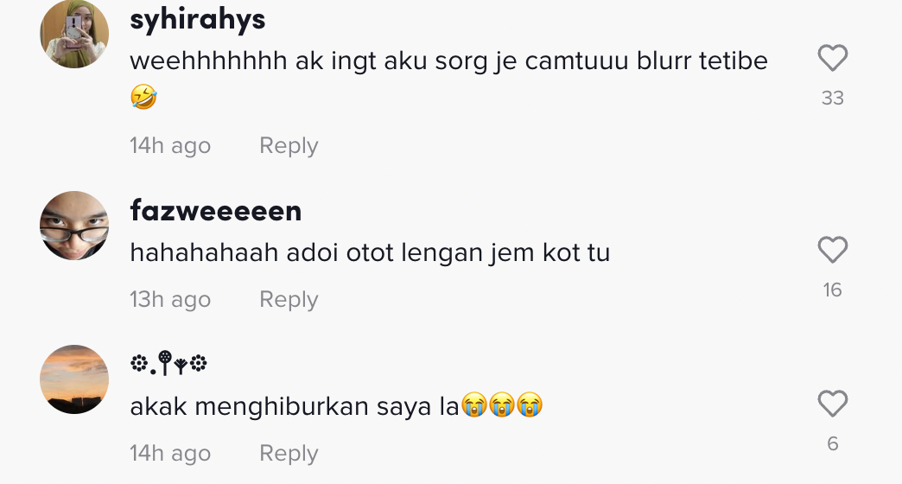Open fazweeeeen's profile avatar
The image size is (902, 484).
click(74, 226)
